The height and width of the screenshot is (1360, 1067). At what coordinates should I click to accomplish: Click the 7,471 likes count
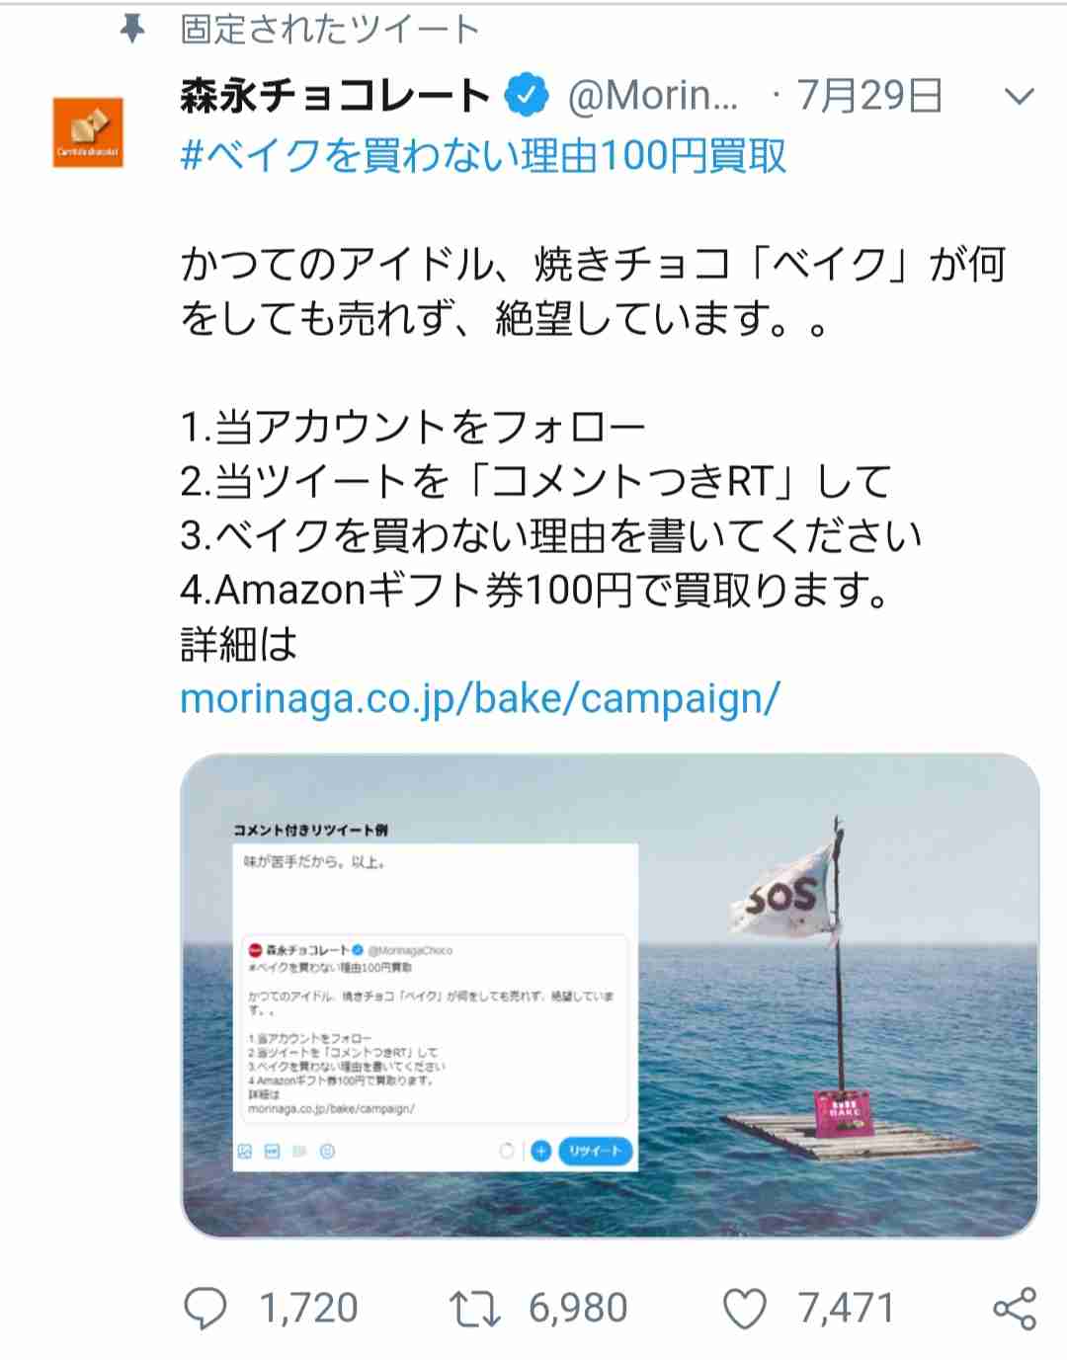click(x=846, y=1309)
